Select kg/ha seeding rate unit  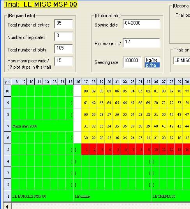click(152, 60)
